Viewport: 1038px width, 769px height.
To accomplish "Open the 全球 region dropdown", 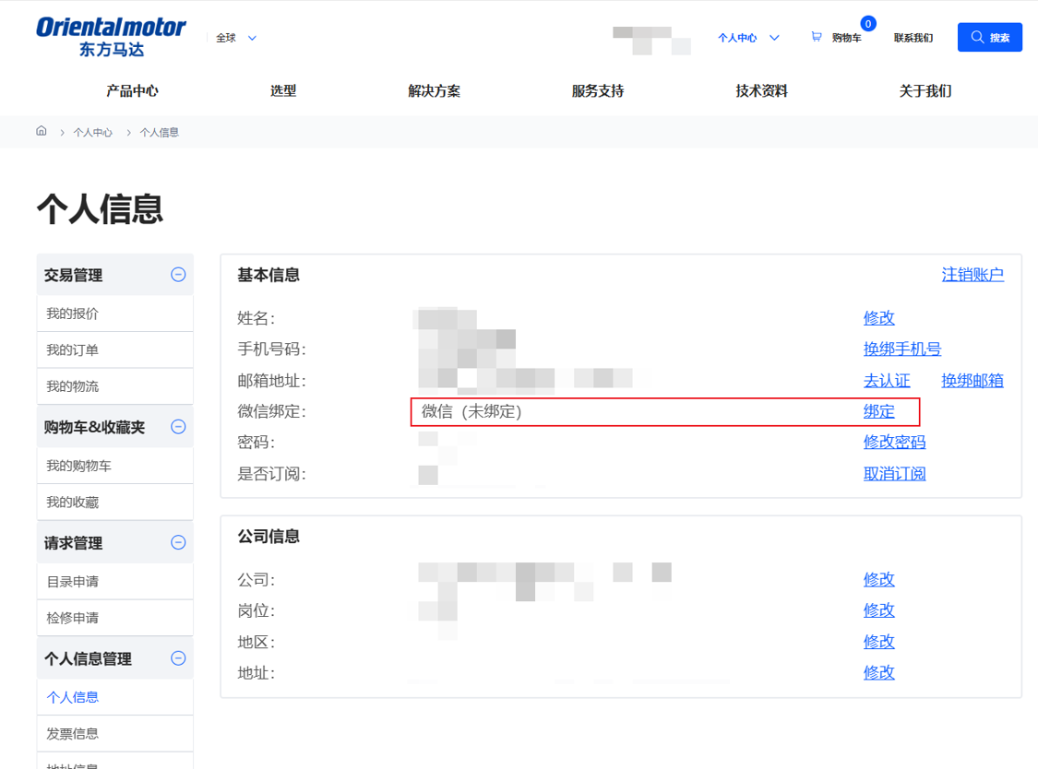I will tap(231, 38).
